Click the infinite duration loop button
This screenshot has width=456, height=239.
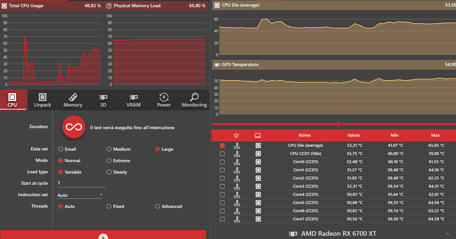74,127
